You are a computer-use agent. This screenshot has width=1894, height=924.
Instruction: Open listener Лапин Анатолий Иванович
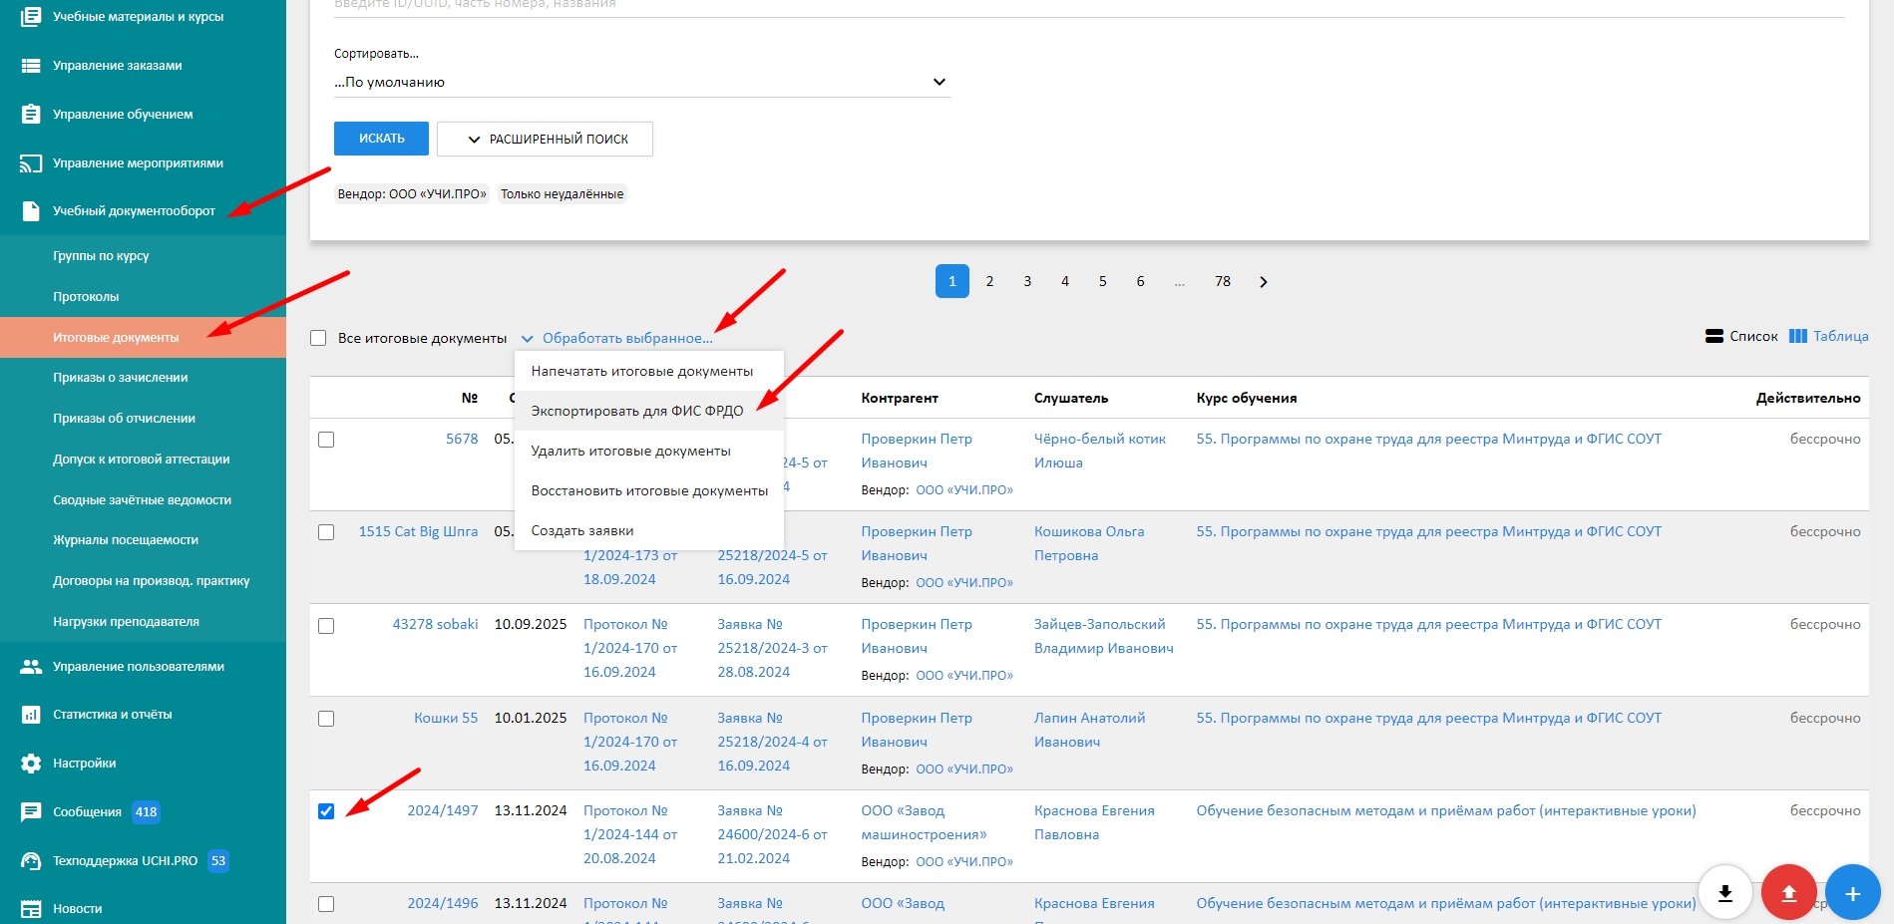(1089, 730)
